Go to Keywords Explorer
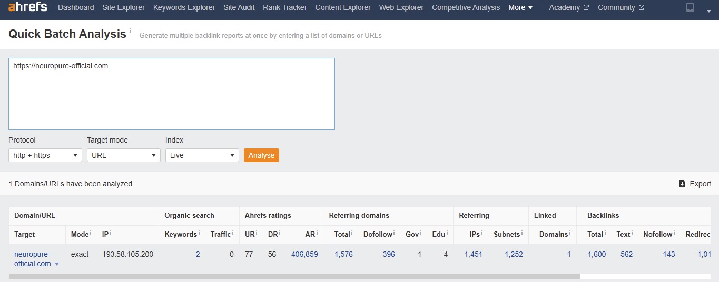 click(x=184, y=8)
